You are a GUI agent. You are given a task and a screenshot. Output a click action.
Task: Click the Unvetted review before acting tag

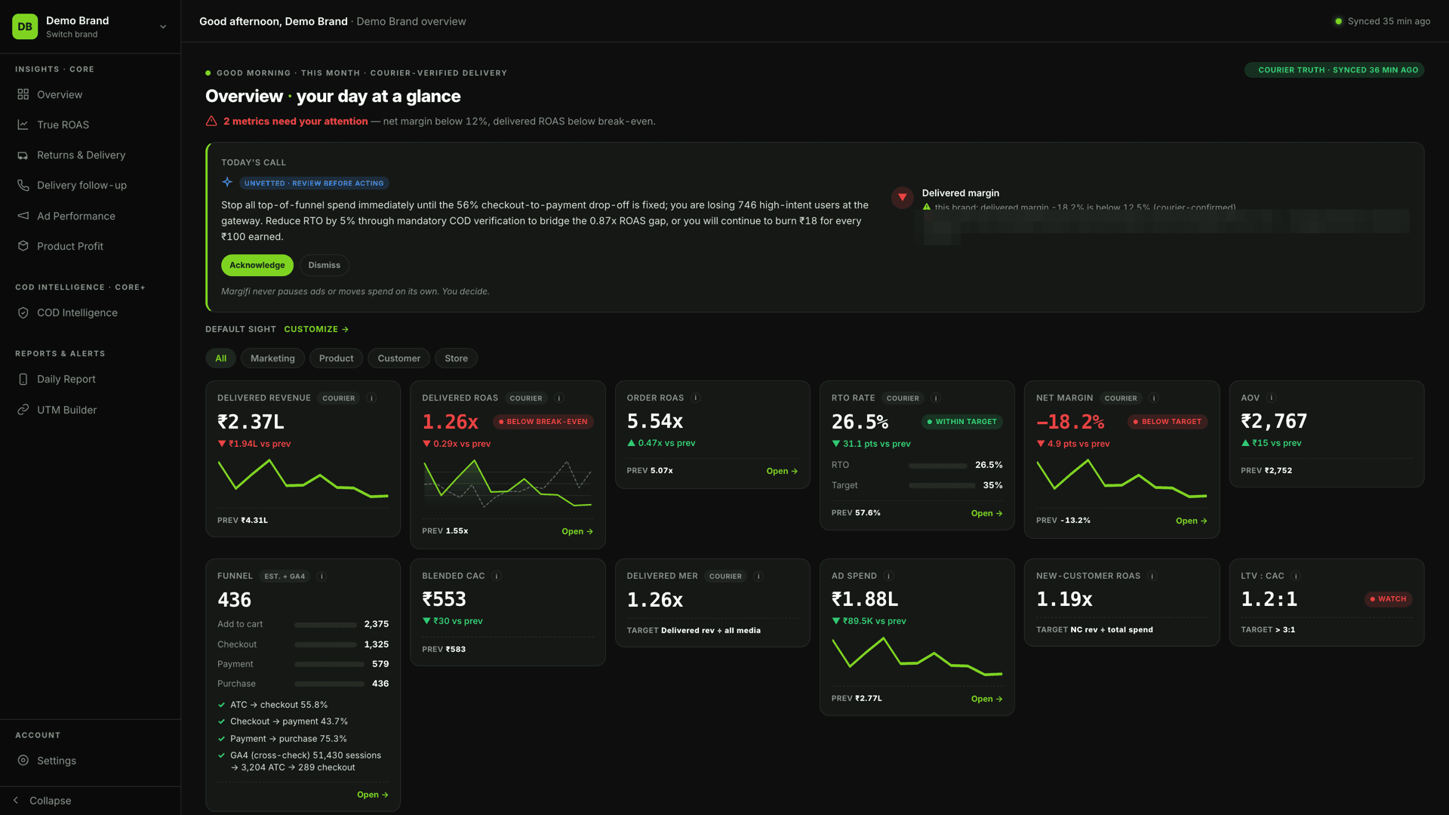[x=314, y=183]
